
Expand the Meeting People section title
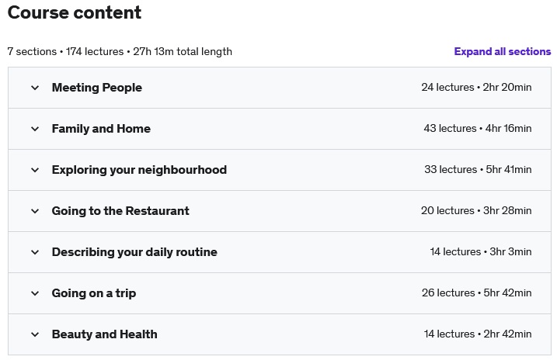point(97,88)
